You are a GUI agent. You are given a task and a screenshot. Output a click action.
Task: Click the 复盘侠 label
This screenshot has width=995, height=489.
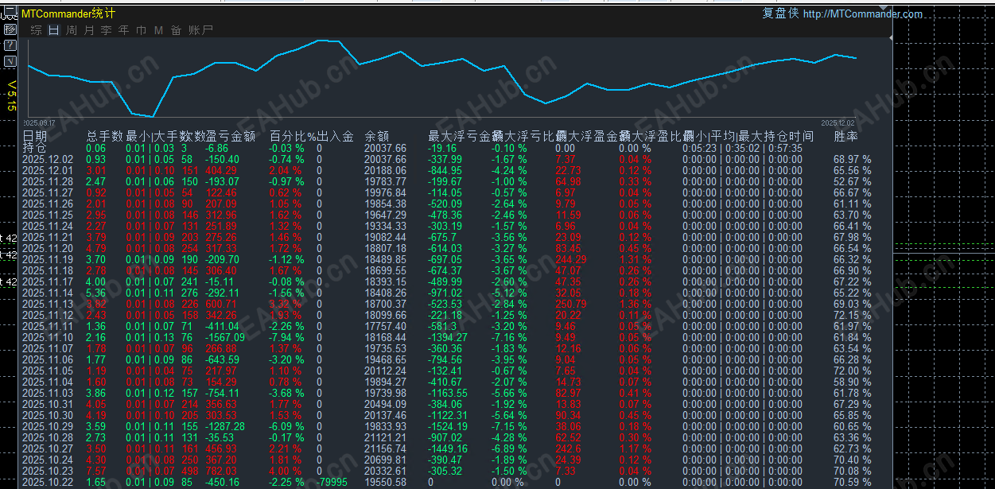[780, 14]
